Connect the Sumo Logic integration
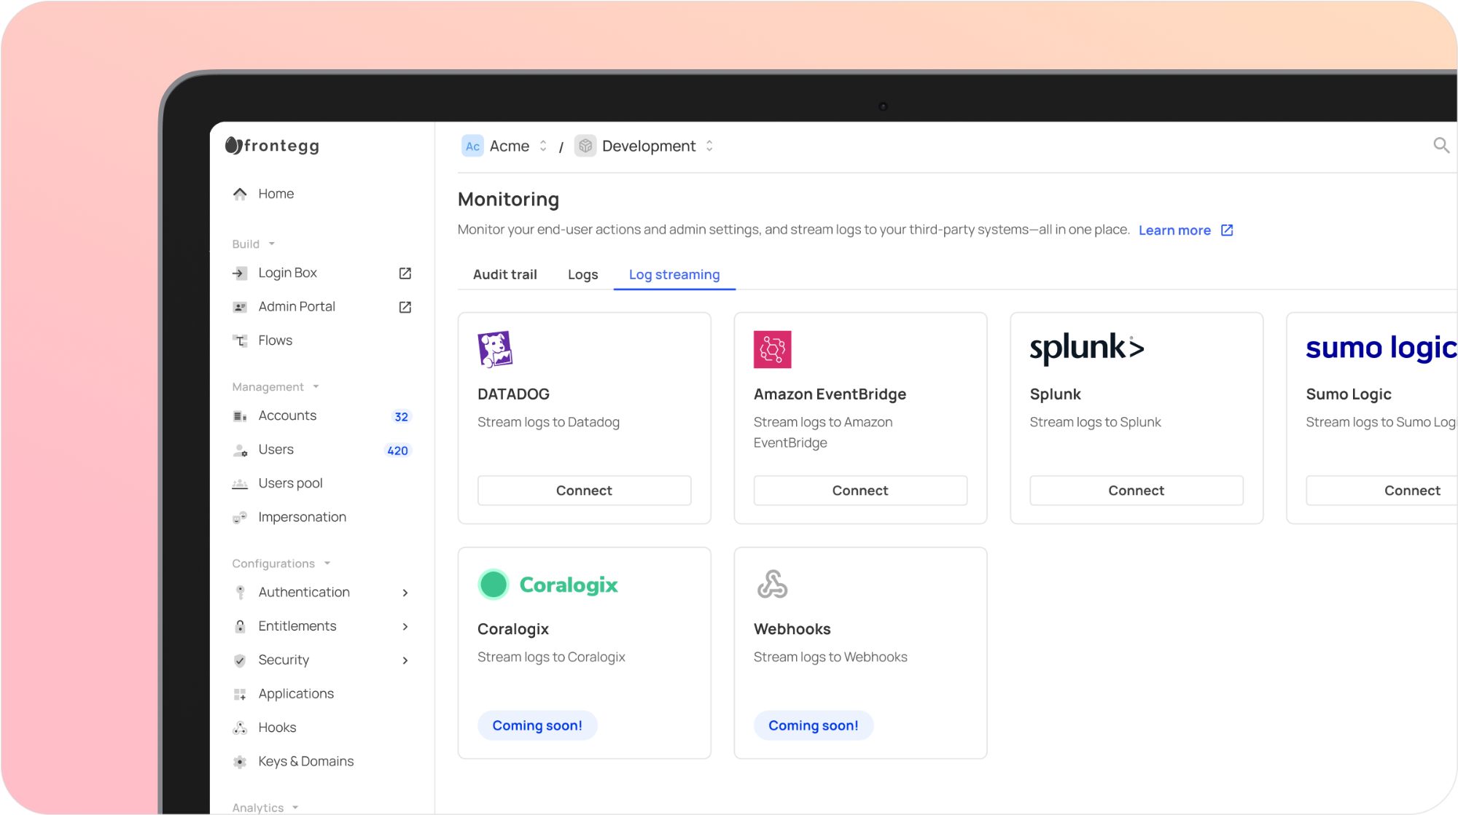This screenshot has width=1458, height=815. [x=1381, y=491]
